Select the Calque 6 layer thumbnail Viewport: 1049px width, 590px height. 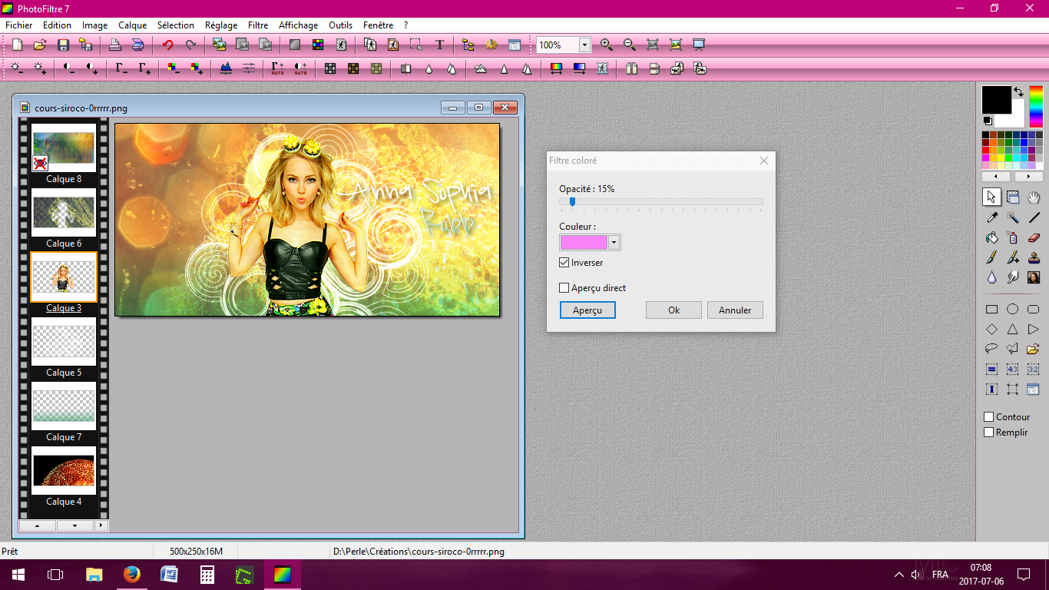(64, 212)
